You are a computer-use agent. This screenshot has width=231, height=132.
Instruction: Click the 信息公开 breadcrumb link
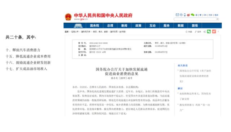pyautogui.click(x=75, y=32)
